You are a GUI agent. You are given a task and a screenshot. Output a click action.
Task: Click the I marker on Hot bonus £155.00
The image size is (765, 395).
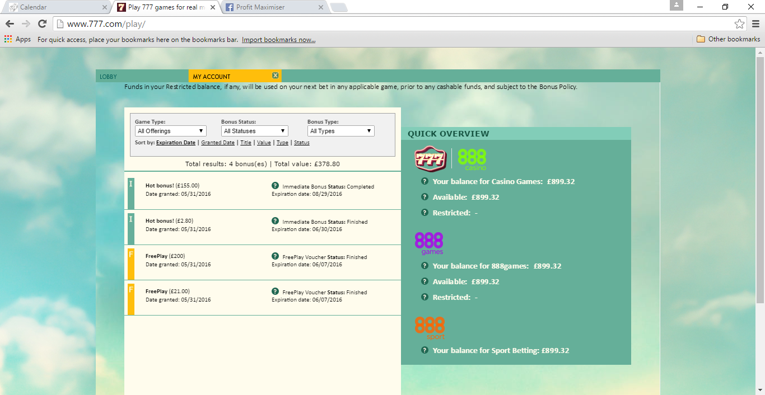tap(131, 193)
